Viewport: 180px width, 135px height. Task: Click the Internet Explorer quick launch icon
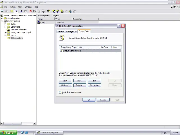26,132
